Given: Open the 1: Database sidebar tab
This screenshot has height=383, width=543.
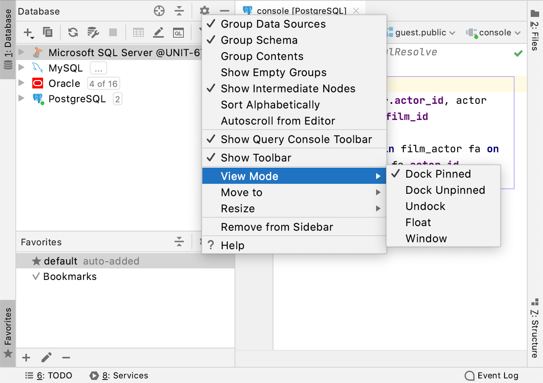Looking at the screenshot, I should click(x=8, y=39).
